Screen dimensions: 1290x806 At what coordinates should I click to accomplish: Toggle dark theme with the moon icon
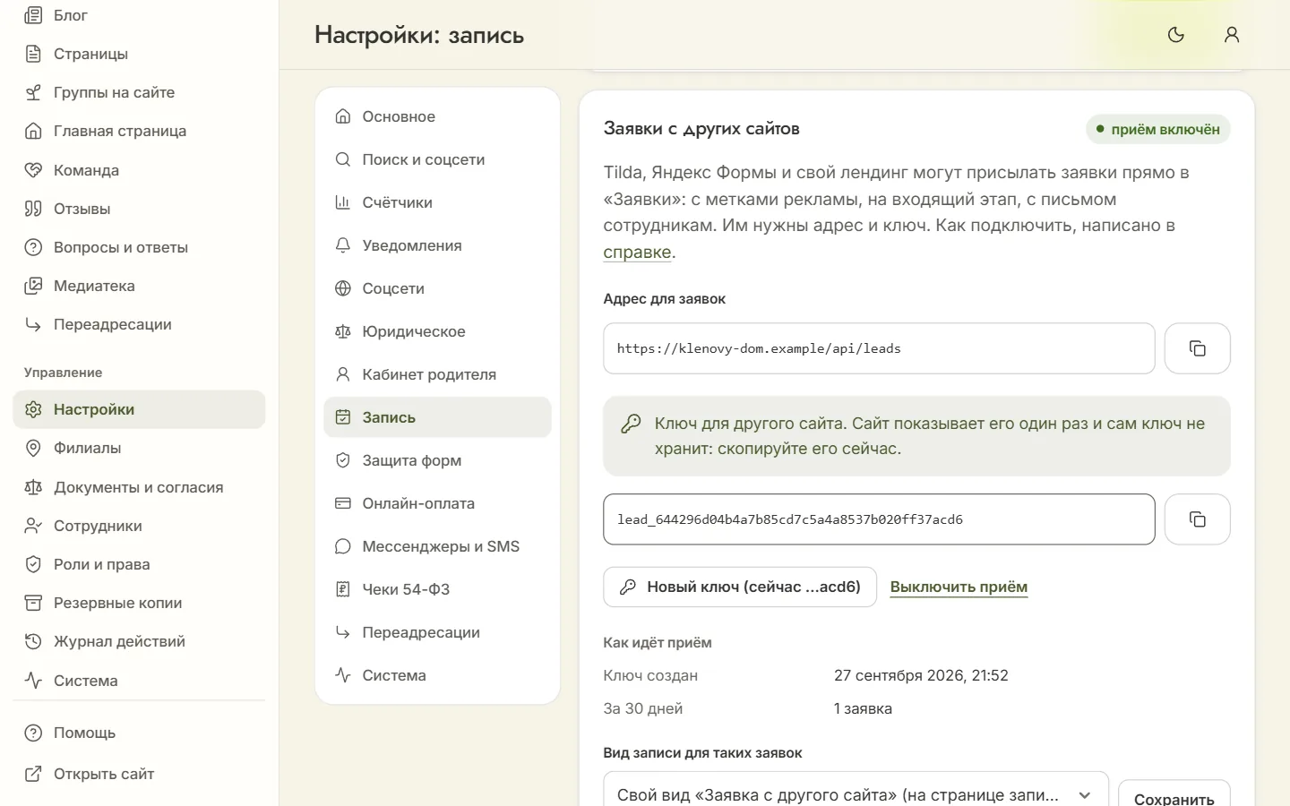[x=1176, y=35]
